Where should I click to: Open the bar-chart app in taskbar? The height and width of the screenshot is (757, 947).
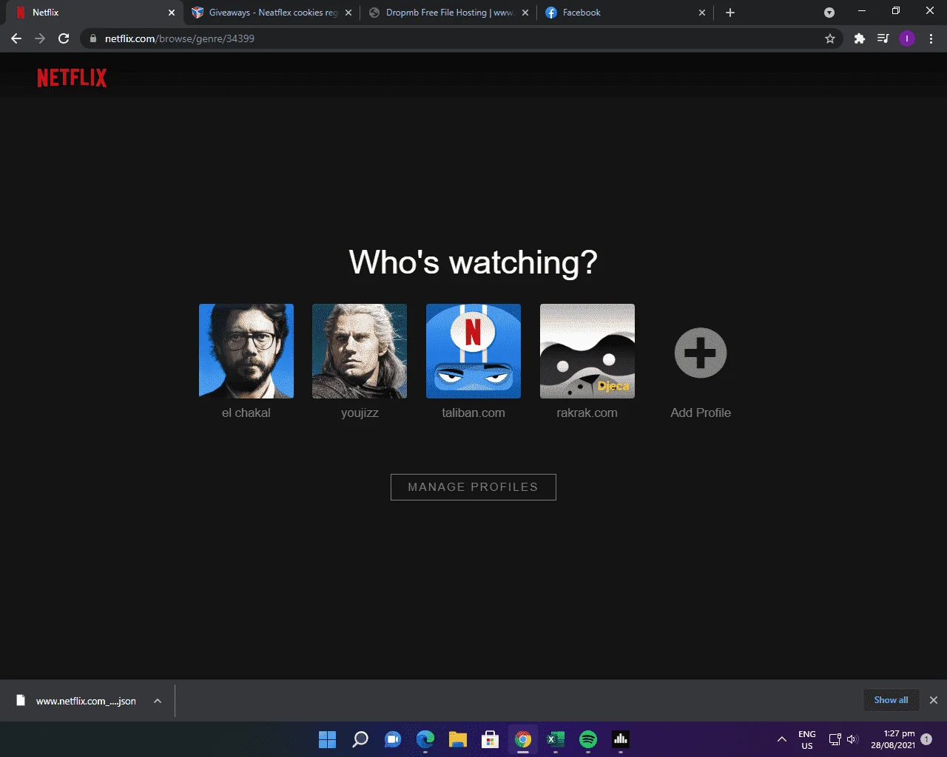click(x=621, y=739)
